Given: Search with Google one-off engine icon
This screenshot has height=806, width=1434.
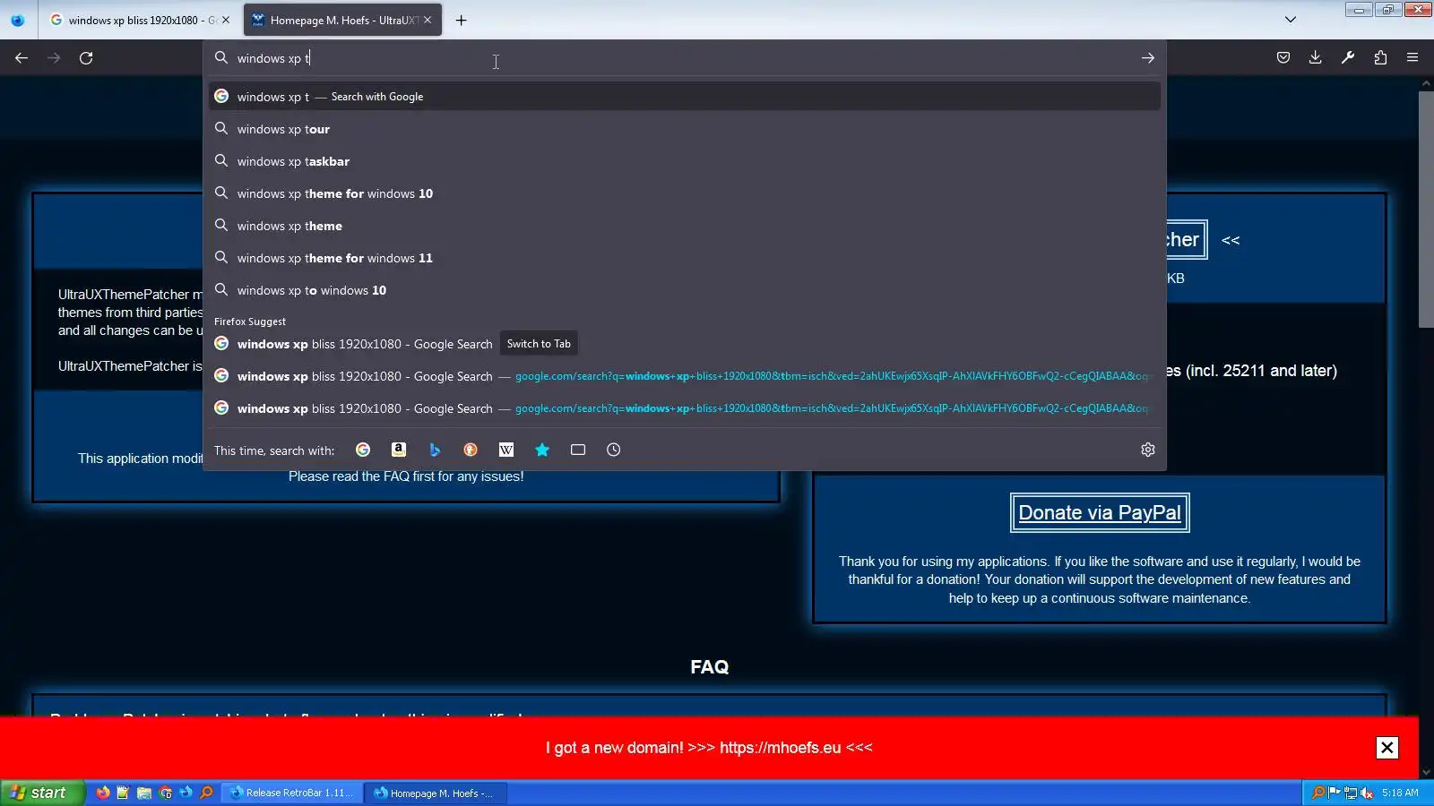Looking at the screenshot, I should point(363,450).
